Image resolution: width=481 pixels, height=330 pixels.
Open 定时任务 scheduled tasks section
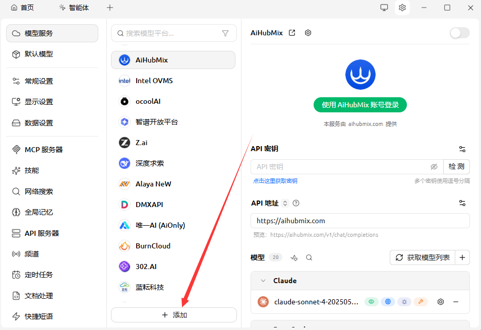click(x=52, y=275)
